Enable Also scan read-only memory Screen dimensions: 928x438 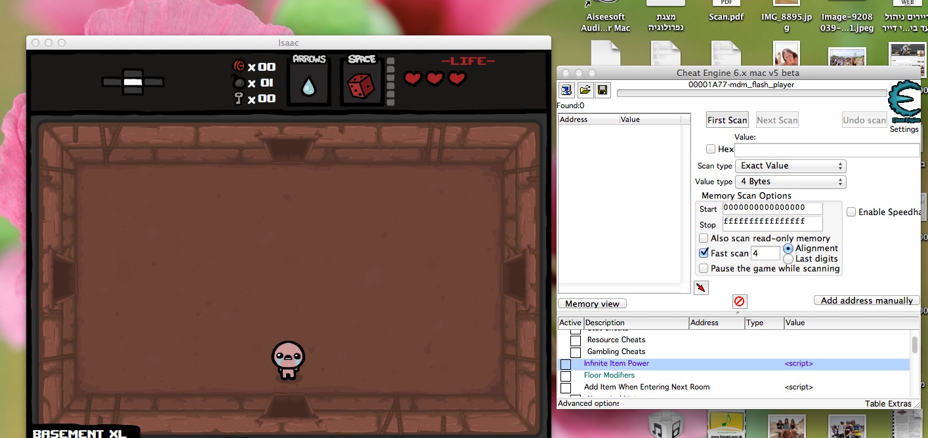(x=704, y=238)
